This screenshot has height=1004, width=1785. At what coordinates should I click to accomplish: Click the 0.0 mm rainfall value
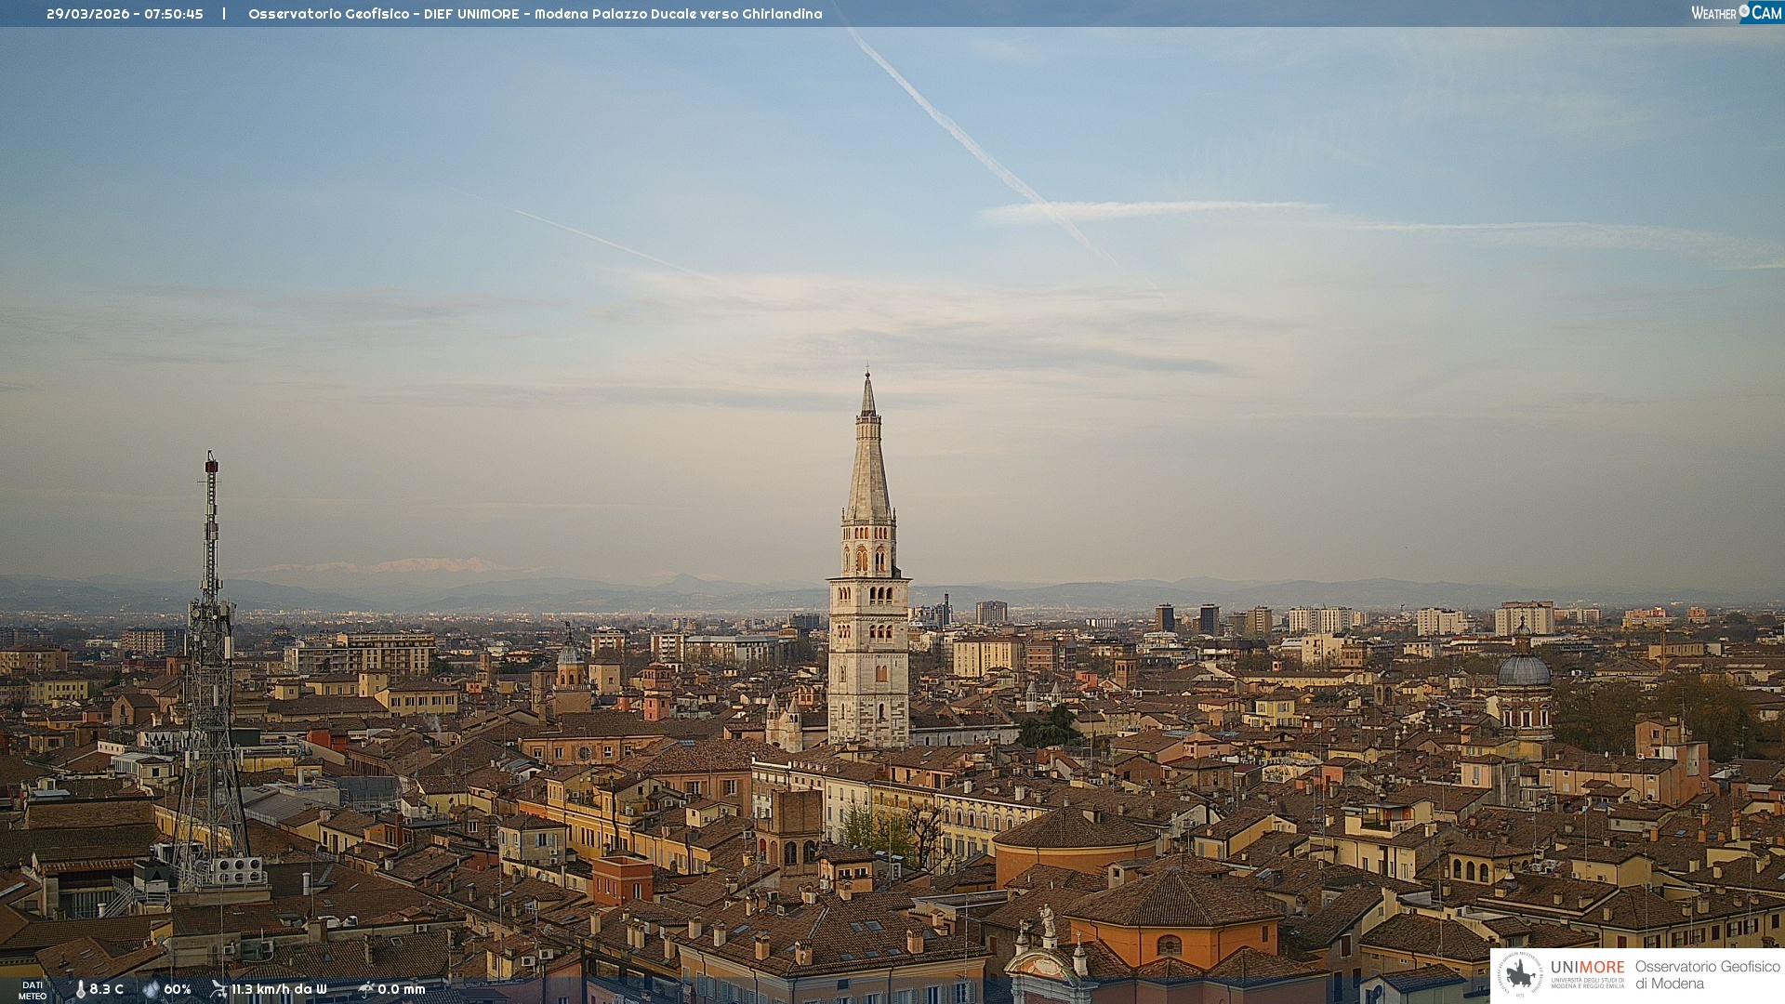pos(402,989)
